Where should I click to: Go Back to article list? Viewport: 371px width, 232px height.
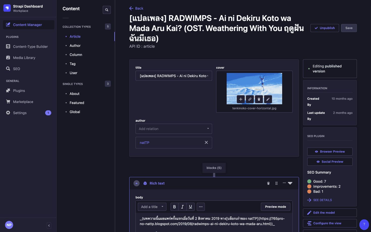click(136, 8)
